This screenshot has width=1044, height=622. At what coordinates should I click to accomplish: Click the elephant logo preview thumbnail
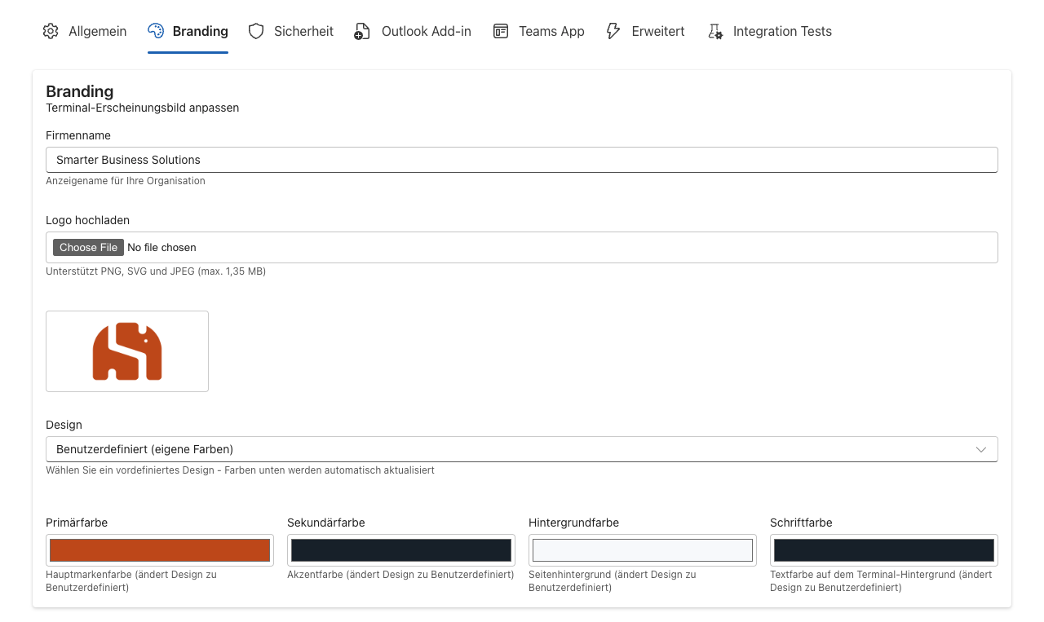pos(127,351)
